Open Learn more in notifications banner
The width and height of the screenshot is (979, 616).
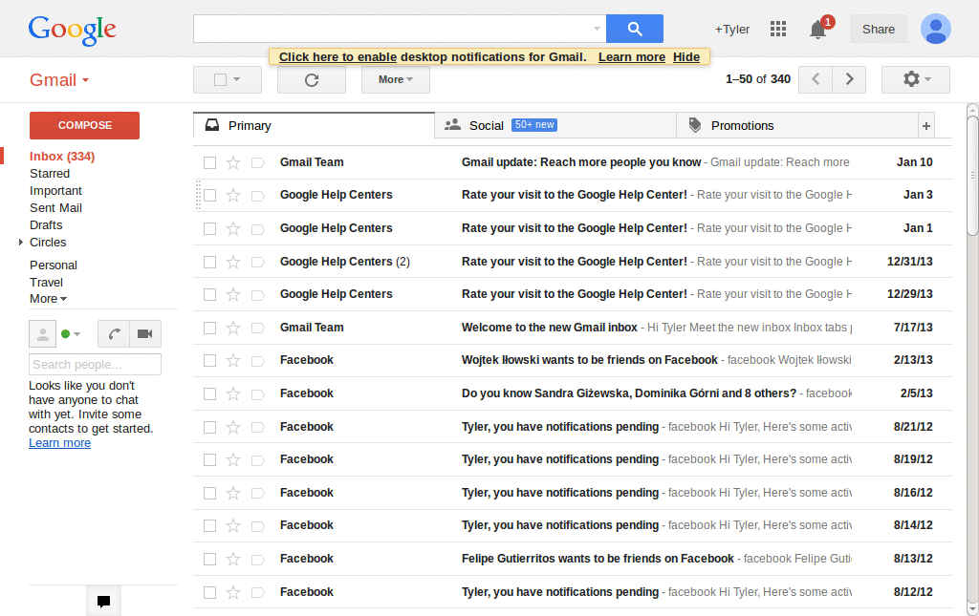tap(632, 56)
